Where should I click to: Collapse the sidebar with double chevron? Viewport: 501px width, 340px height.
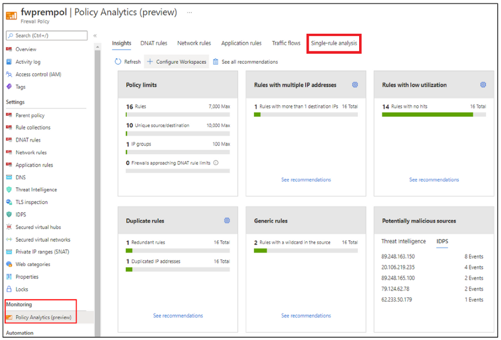(x=95, y=36)
